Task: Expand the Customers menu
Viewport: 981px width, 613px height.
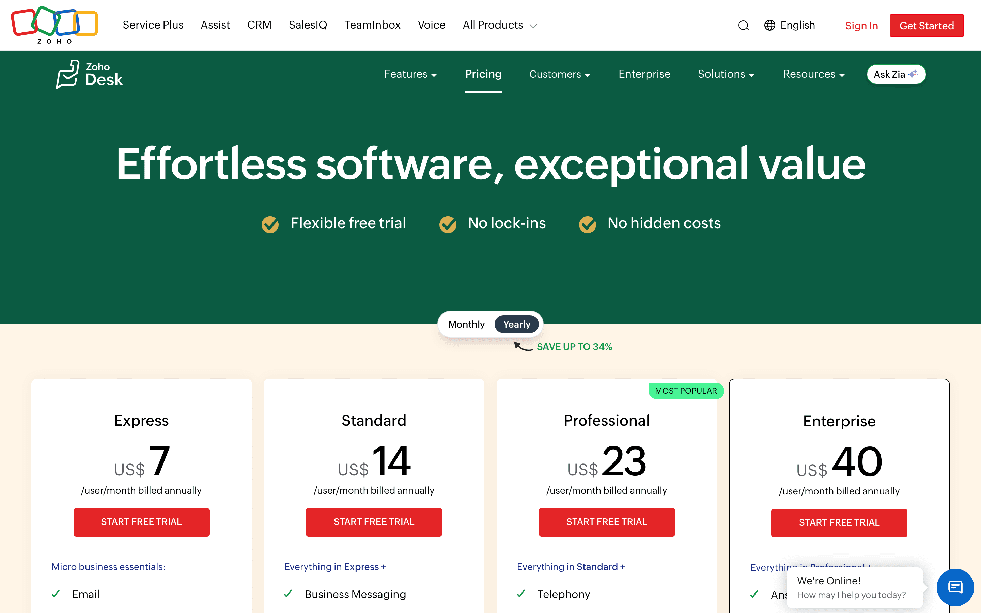Action: pyautogui.click(x=559, y=74)
